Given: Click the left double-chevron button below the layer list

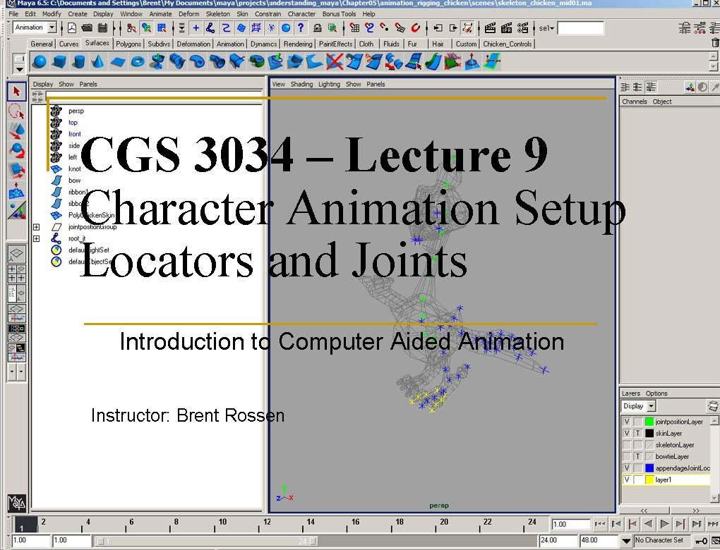Looking at the screenshot, I should pos(644,511).
